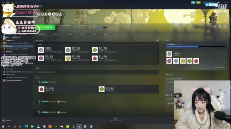The height and width of the screenshot is (129, 231).
Task: Open Microsoft Edge from the taskbar
Action: pos(27,126)
